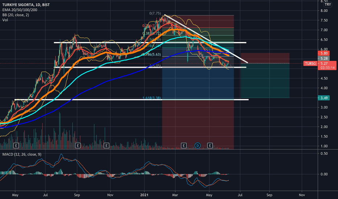Screen dimensions: 338x199
Task: Open the earnings E marker just before Nov 2020
Action: click(x=106, y=146)
